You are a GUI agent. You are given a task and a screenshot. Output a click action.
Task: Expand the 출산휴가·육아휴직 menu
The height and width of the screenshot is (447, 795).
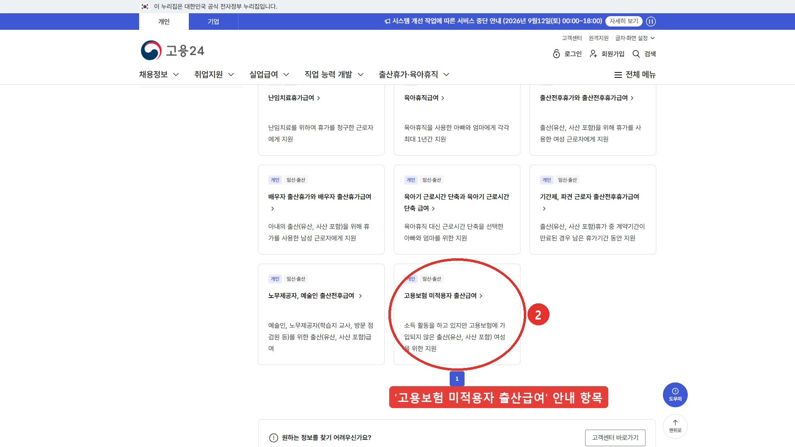(414, 74)
